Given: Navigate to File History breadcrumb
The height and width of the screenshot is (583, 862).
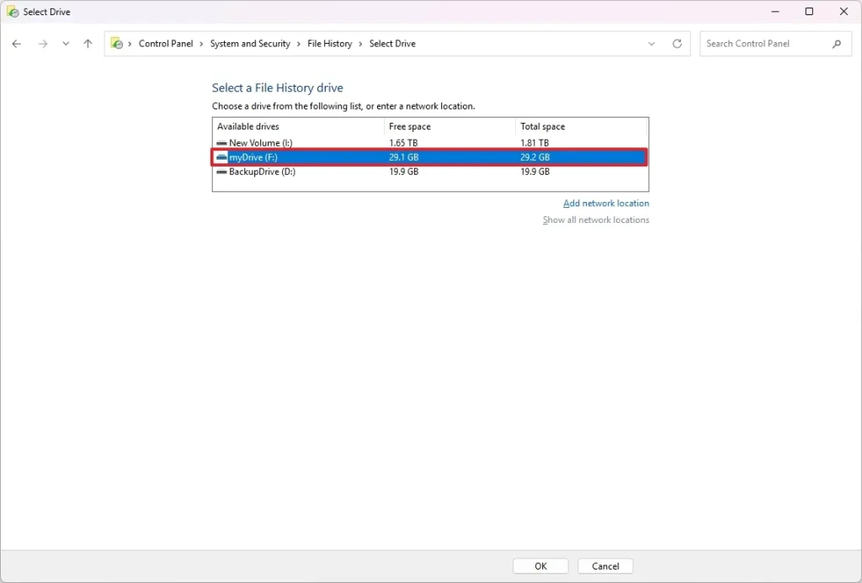Looking at the screenshot, I should (329, 44).
